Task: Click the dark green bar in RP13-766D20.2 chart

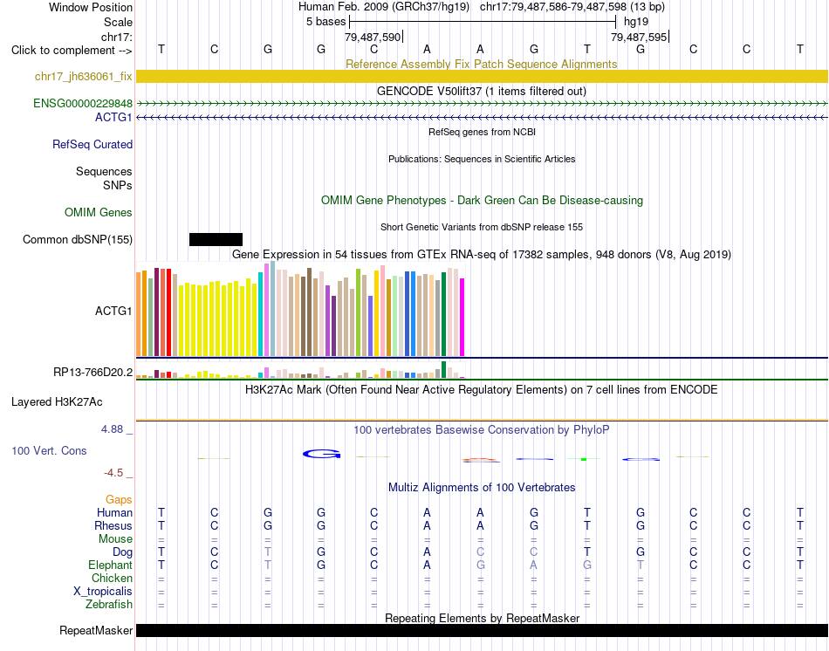Action: [x=443, y=370]
